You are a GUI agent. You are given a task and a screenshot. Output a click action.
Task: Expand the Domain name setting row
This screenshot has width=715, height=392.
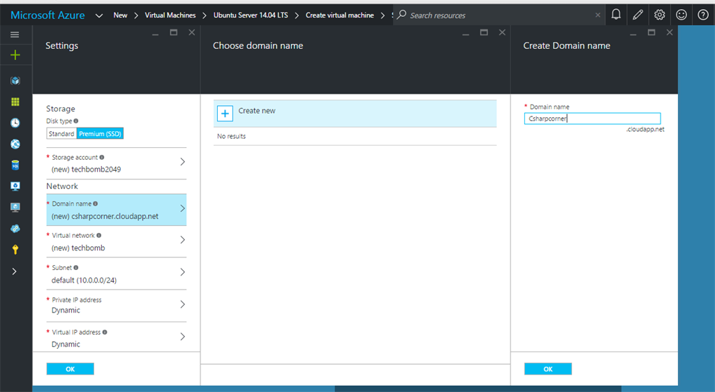pos(117,210)
